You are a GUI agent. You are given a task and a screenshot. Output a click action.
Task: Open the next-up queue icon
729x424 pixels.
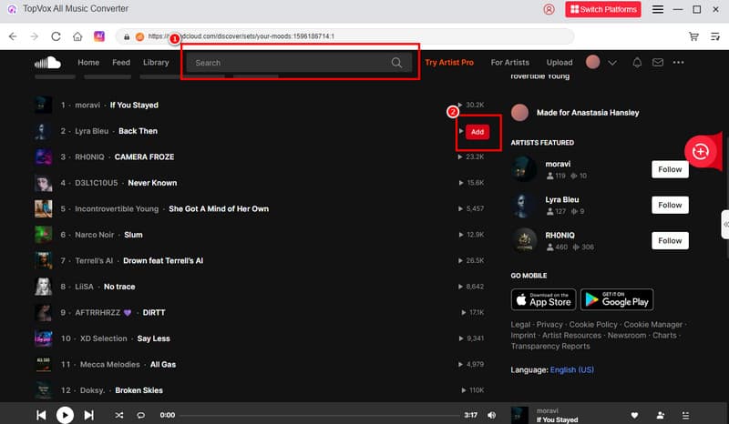click(x=685, y=416)
